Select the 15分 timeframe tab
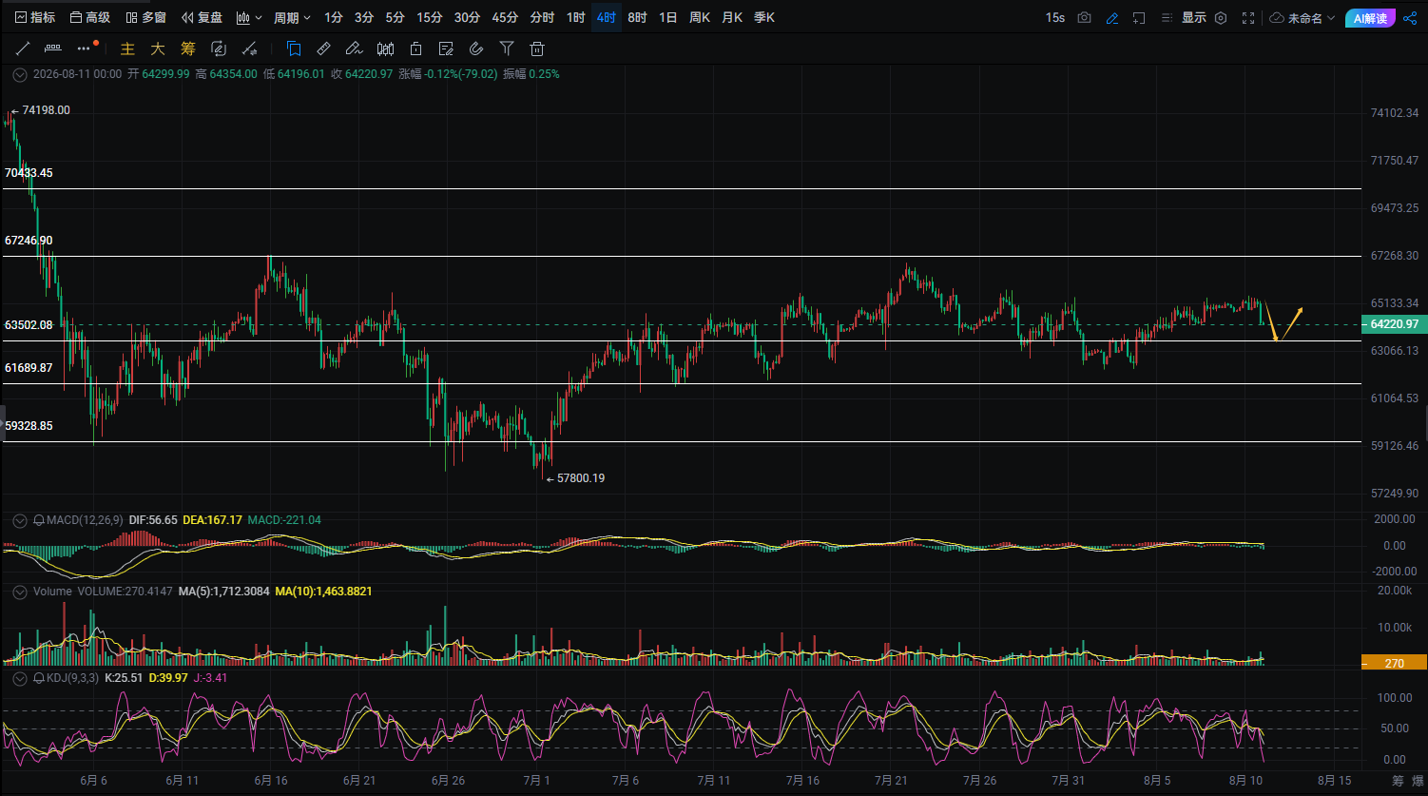Image resolution: width=1428 pixels, height=796 pixels. (x=430, y=17)
